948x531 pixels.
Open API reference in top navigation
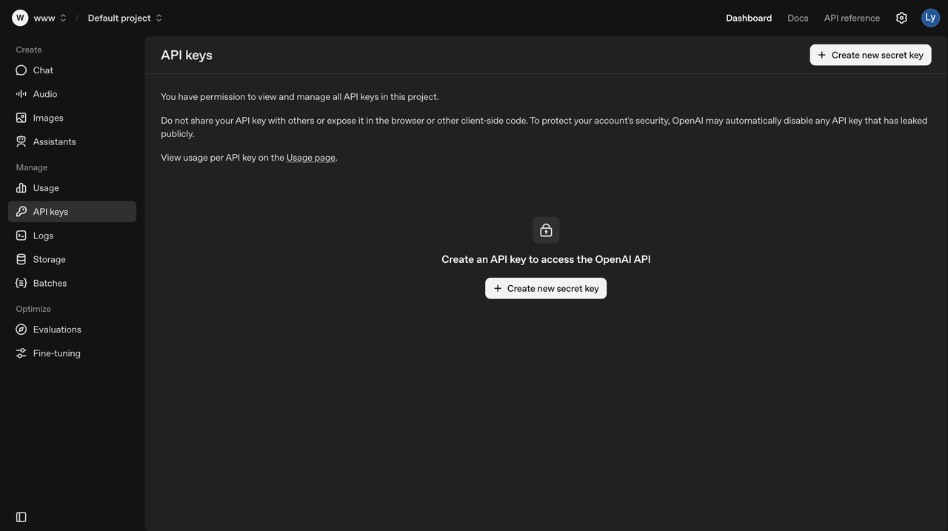point(852,18)
